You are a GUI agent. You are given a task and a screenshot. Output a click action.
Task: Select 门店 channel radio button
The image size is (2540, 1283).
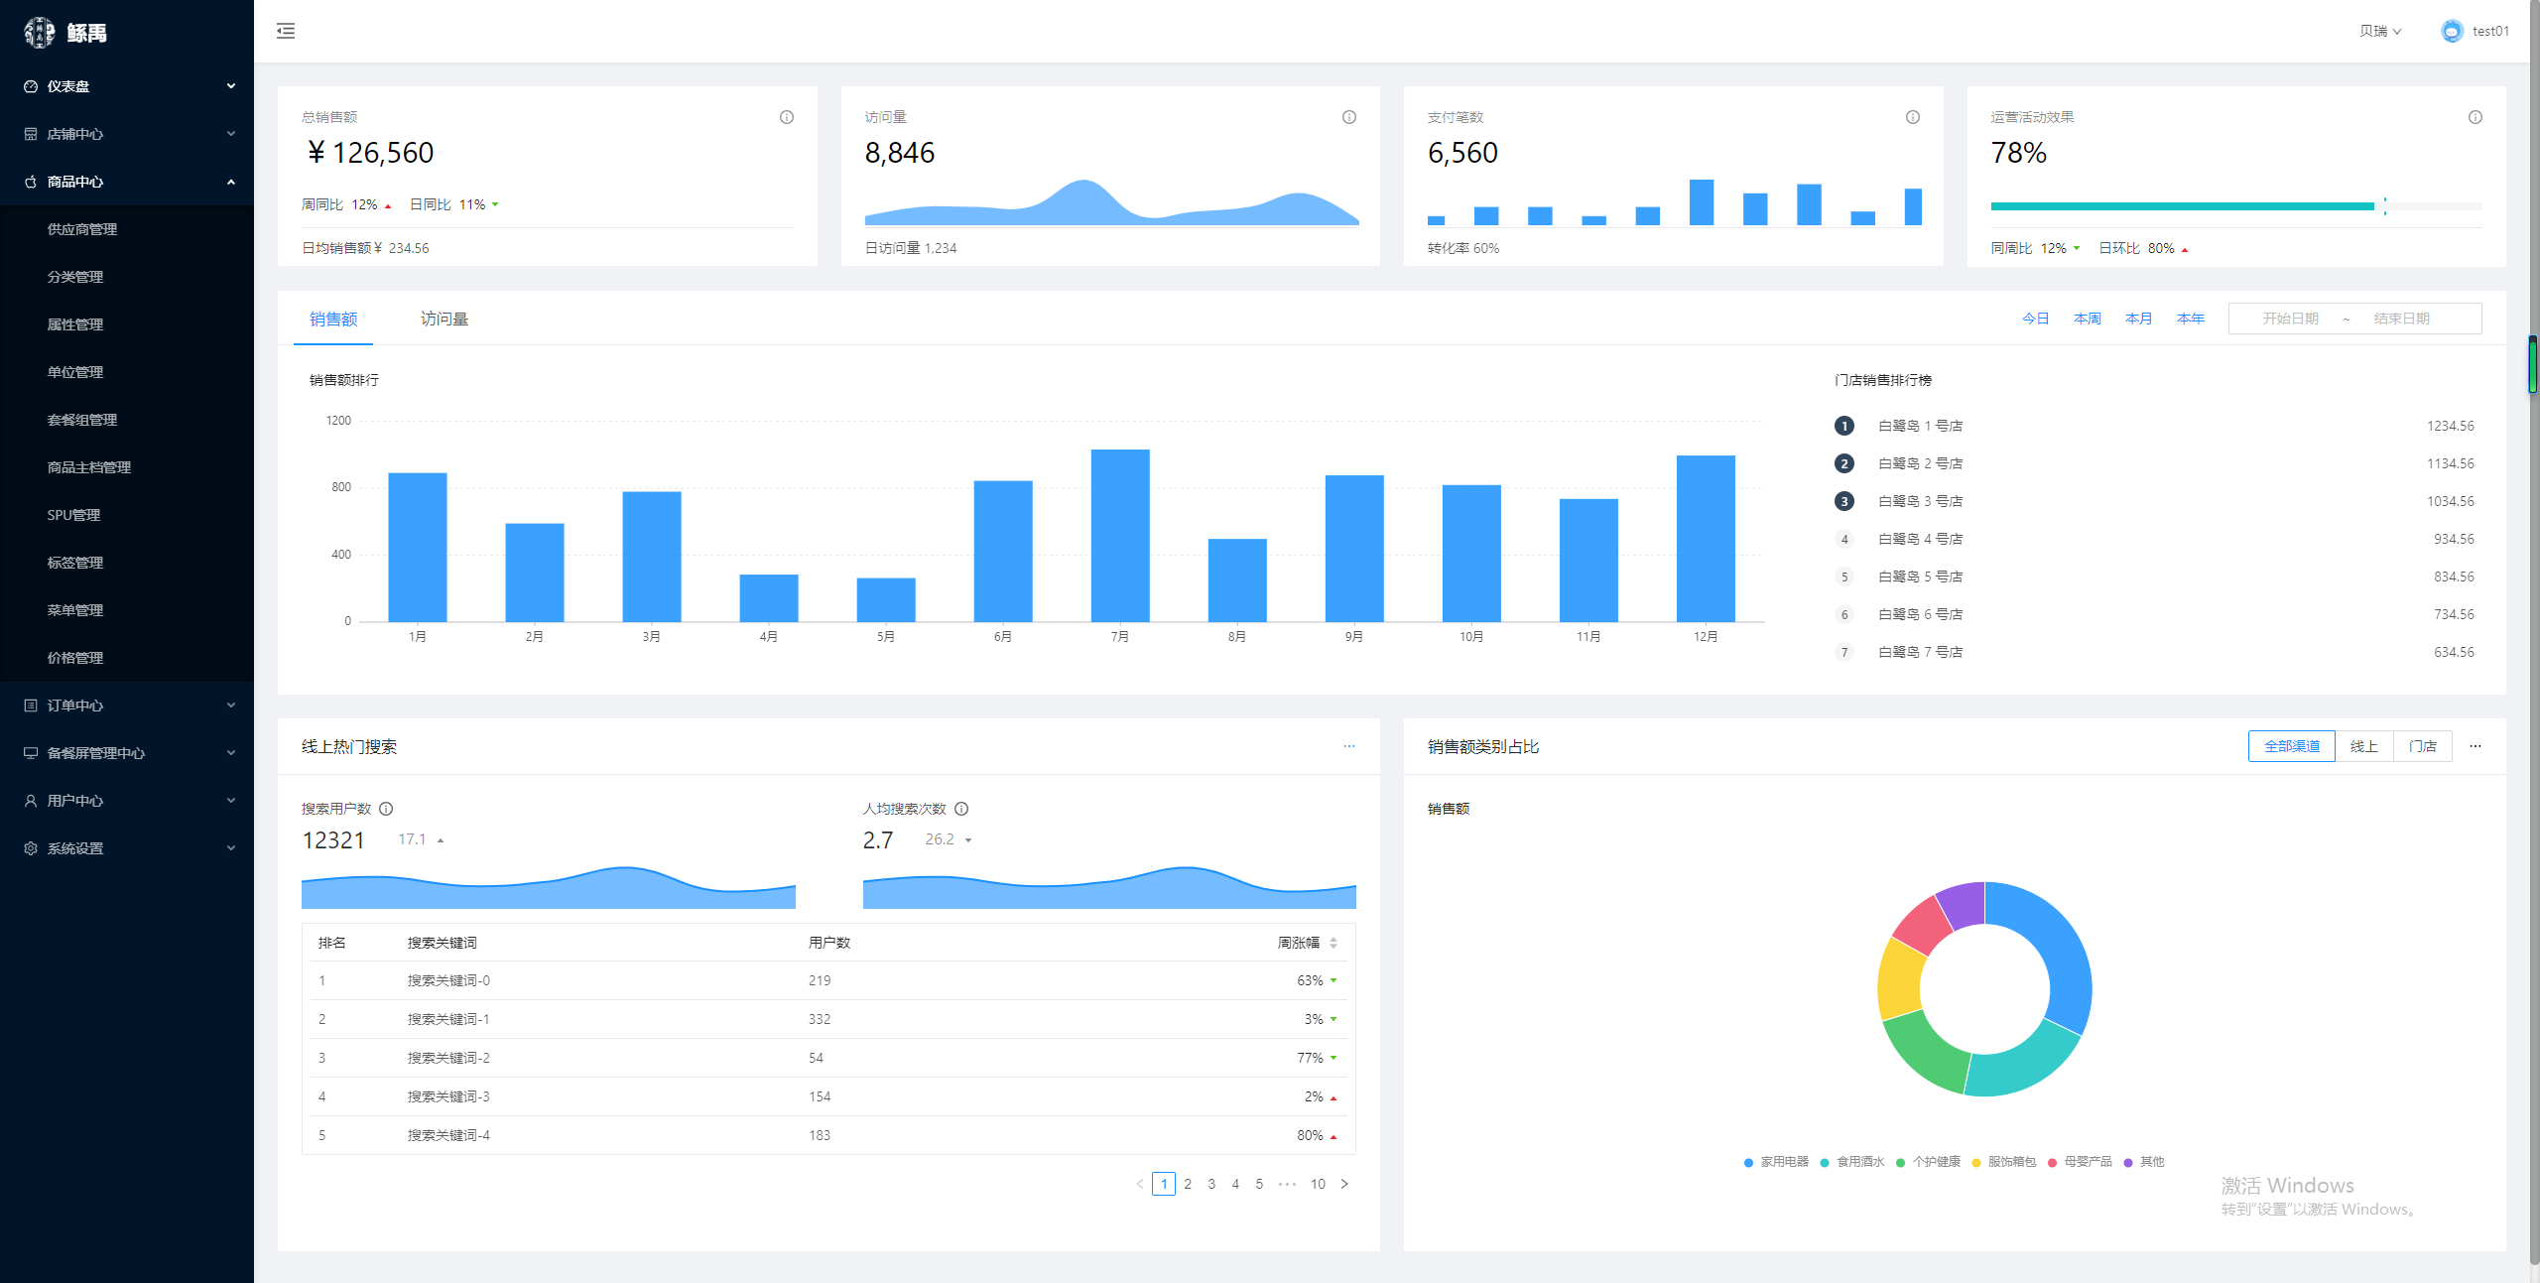tap(2422, 746)
